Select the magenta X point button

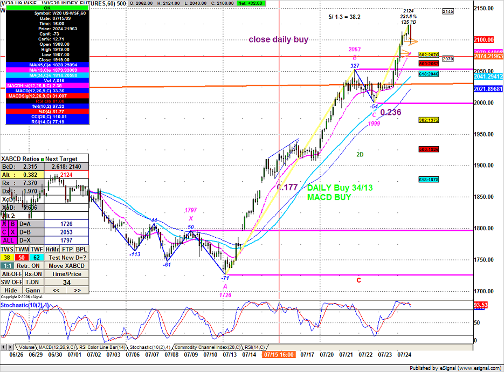click(13, 232)
